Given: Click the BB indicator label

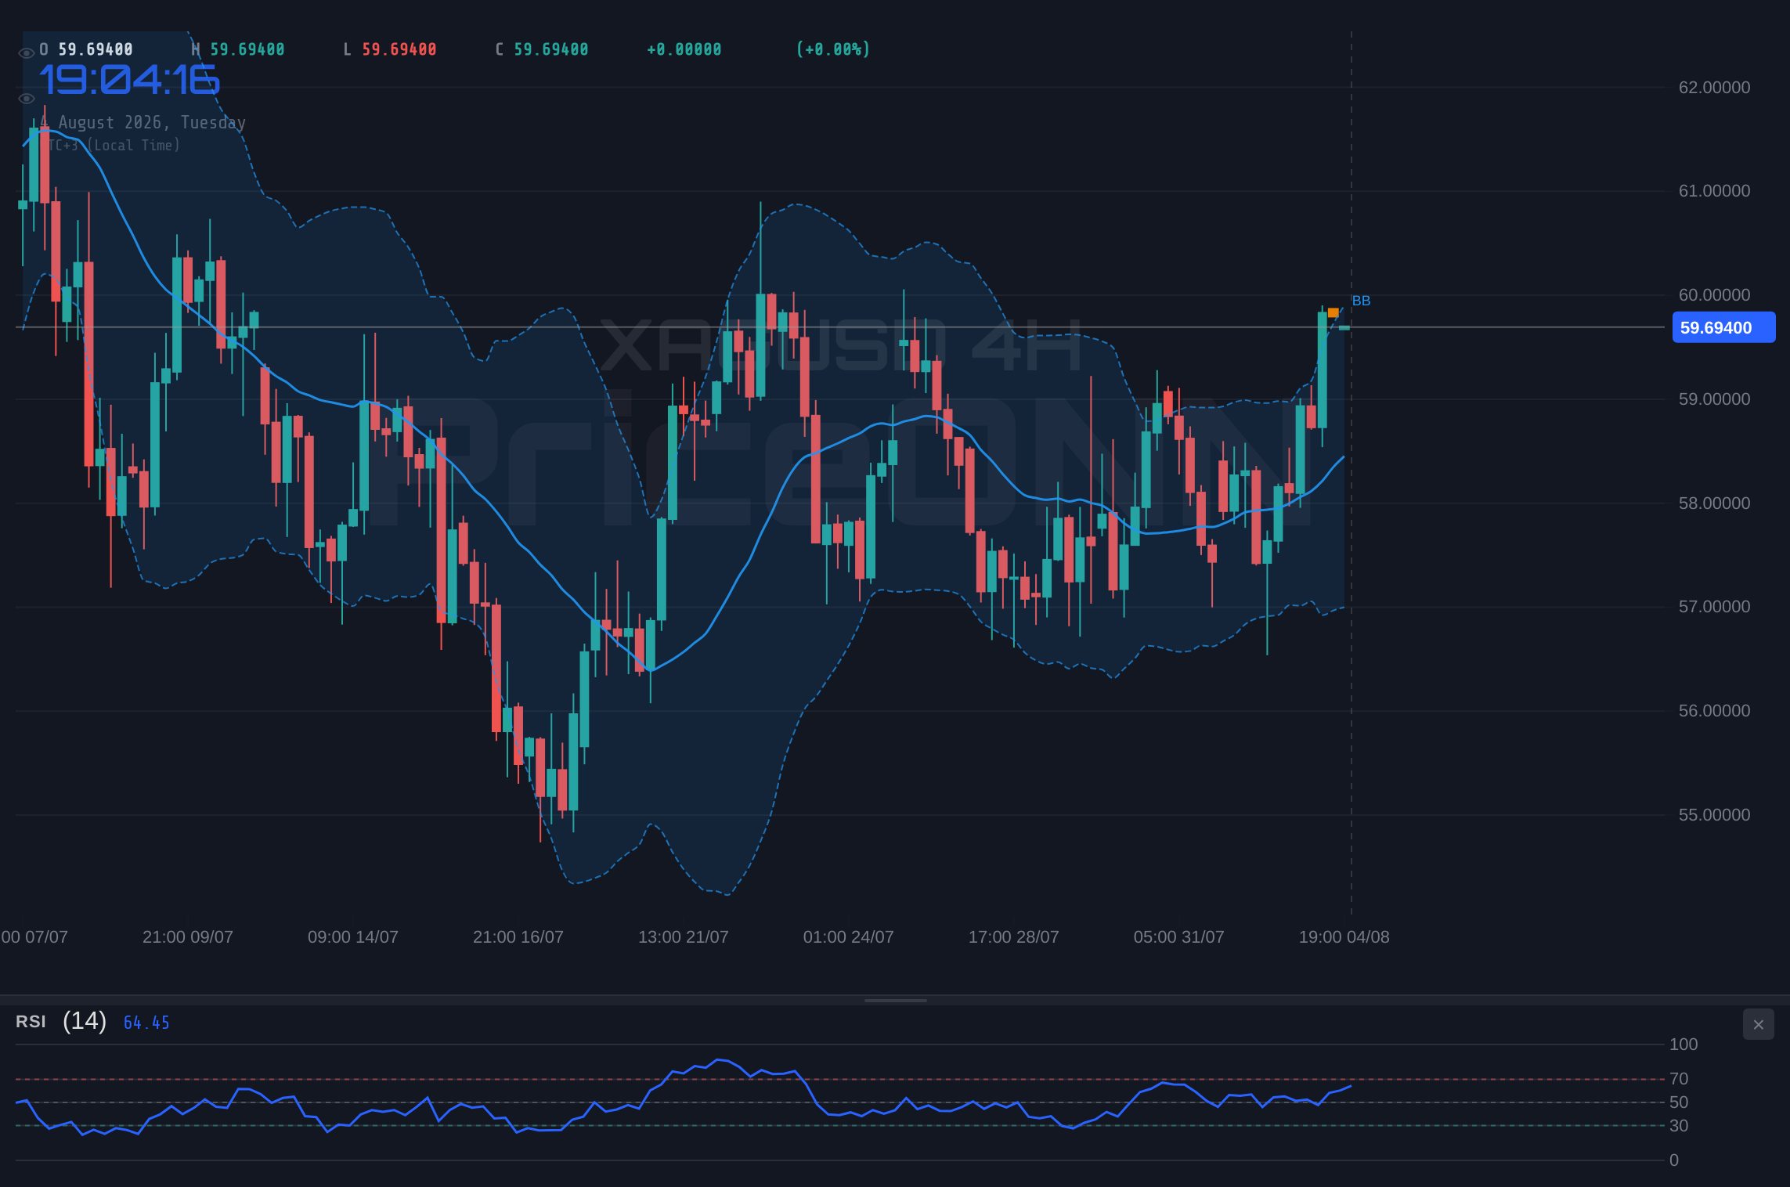Looking at the screenshot, I should tap(1361, 301).
